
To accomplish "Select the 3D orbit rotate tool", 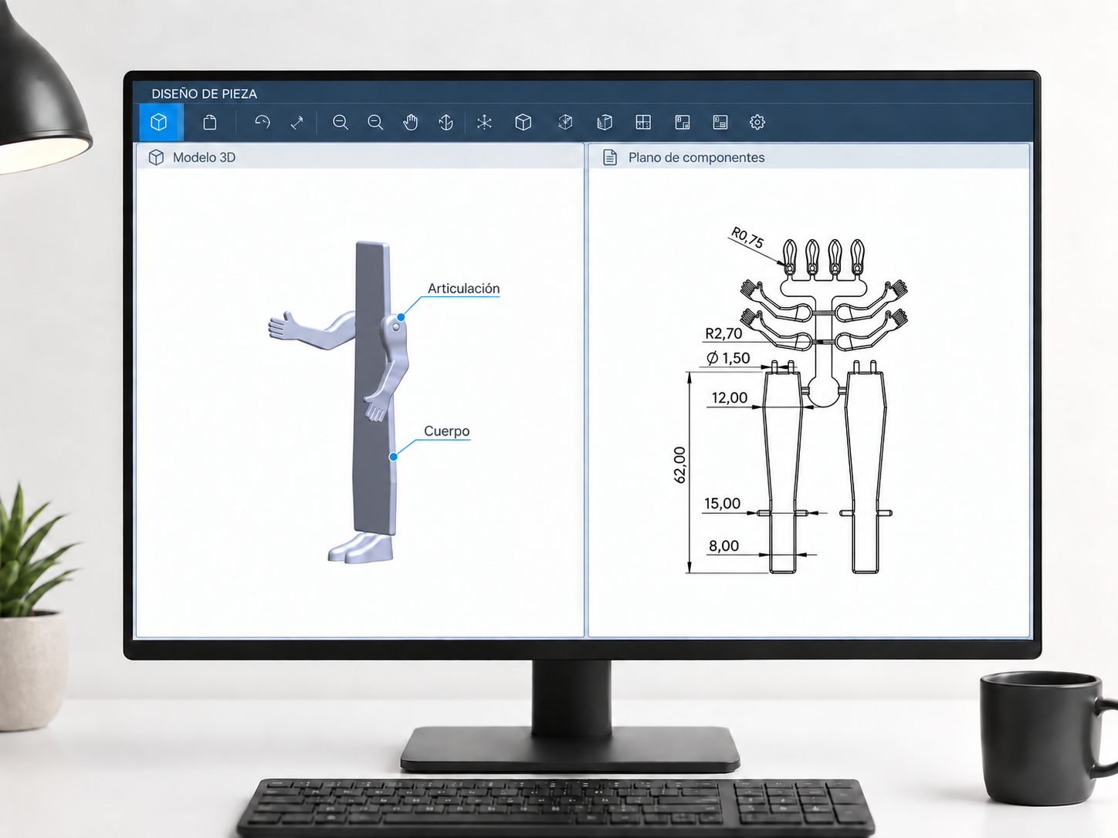I will tap(446, 122).
